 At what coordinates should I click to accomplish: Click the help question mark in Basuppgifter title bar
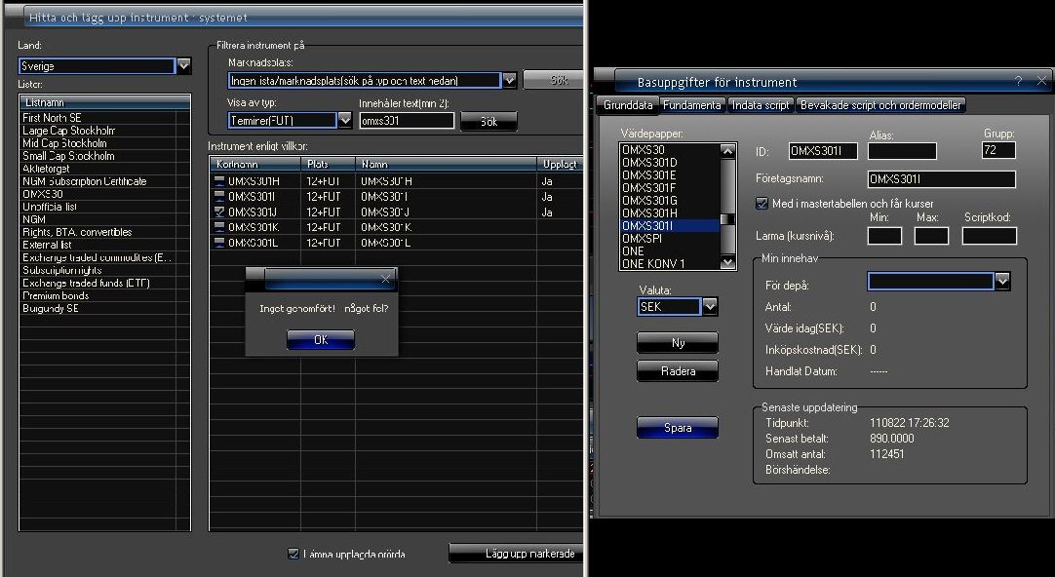[x=1018, y=82]
